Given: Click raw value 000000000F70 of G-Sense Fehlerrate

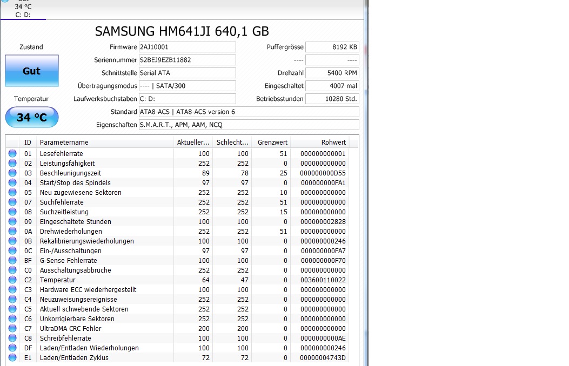Looking at the screenshot, I should coord(323,261).
